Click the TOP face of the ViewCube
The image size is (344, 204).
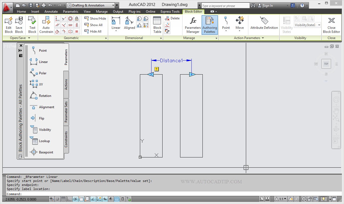(x=326, y=64)
